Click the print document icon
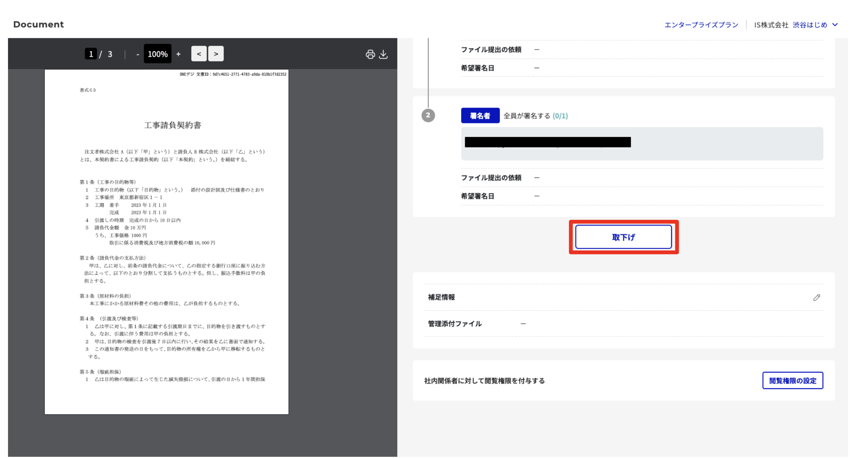Viewport: 853px width, 458px height. click(x=370, y=54)
